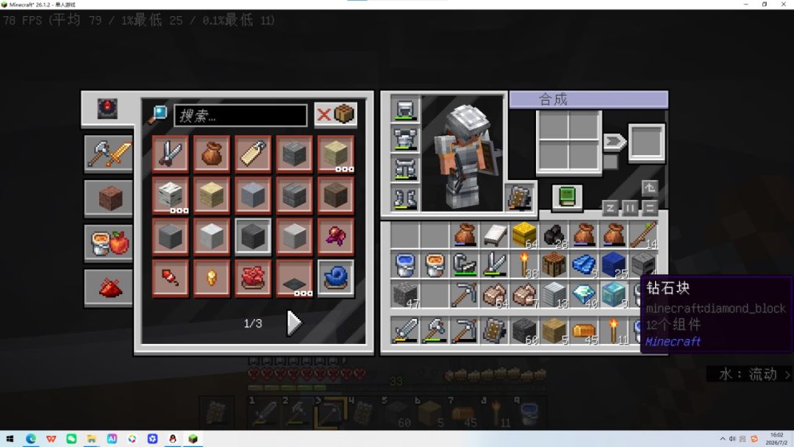Viewport: 794px width, 447px height.
Task: Open the recipe book search-all tab
Action: click(x=107, y=109)
